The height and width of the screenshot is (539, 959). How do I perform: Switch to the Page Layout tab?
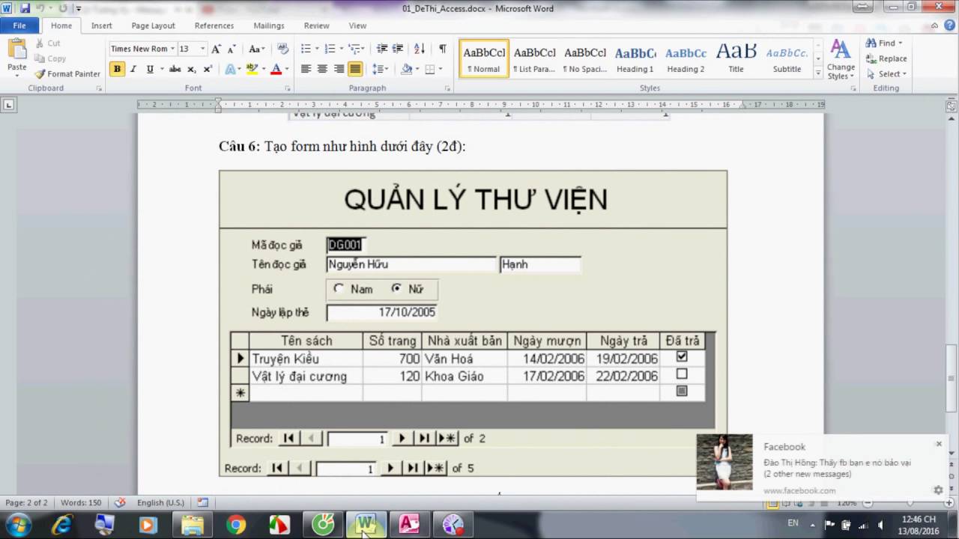[x=153, y=25]
